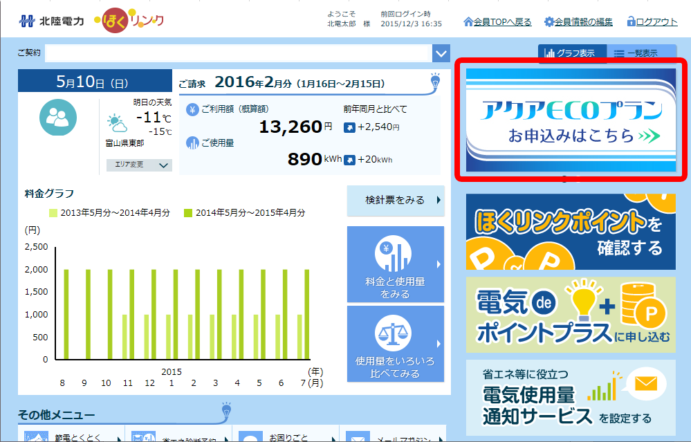The width and height of the screenshot is (691, 442).
Task: Switch to グラフ表示 tab
Action: tap(572, 53)
